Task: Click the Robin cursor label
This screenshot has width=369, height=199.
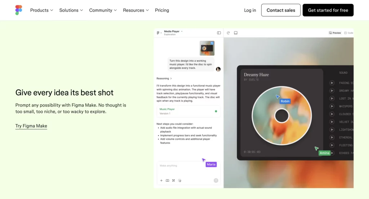Action: [285, 101]
